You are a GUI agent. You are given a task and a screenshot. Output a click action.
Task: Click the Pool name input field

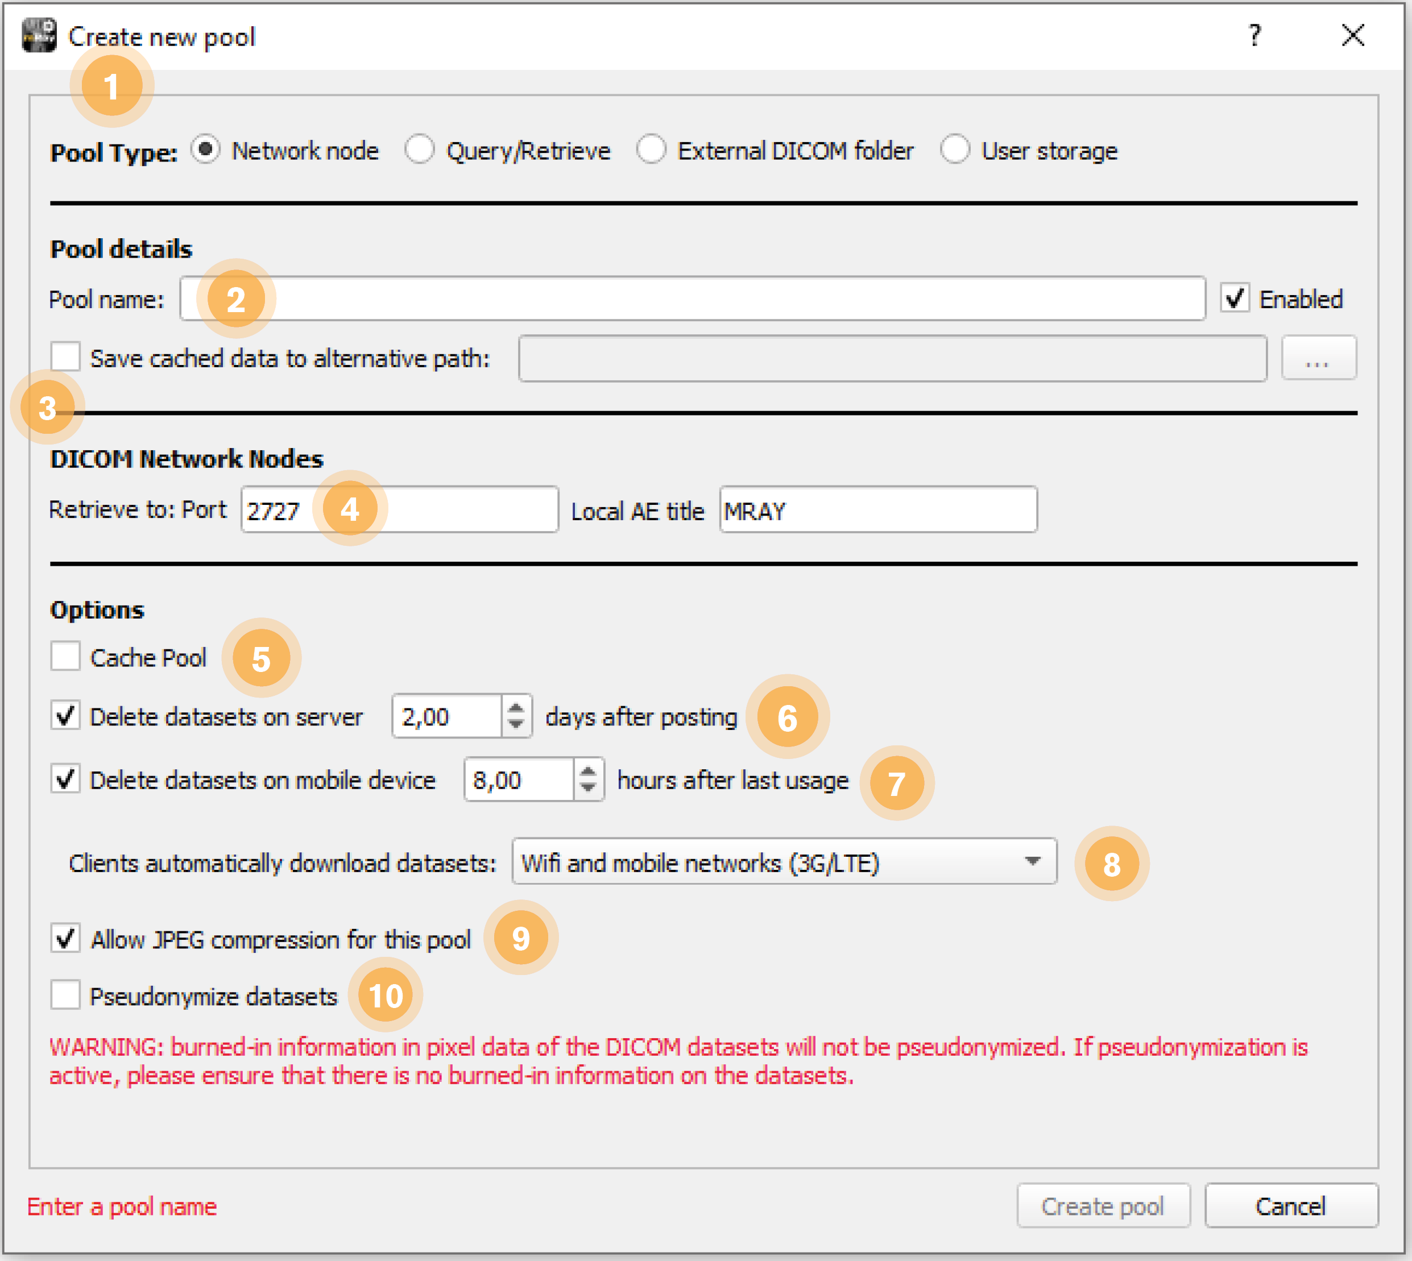coord(692,298)
